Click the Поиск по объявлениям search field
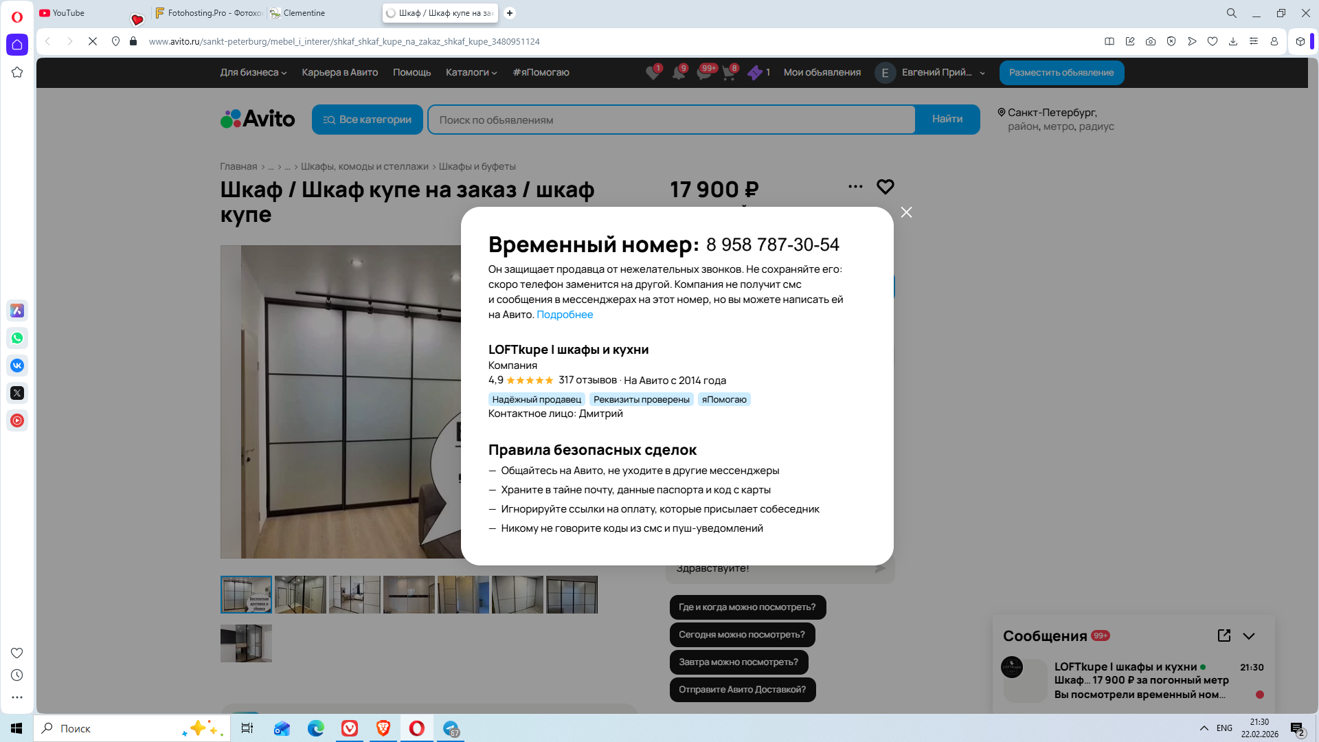The height and width of the screenshot is (742, 1319). 670,120
